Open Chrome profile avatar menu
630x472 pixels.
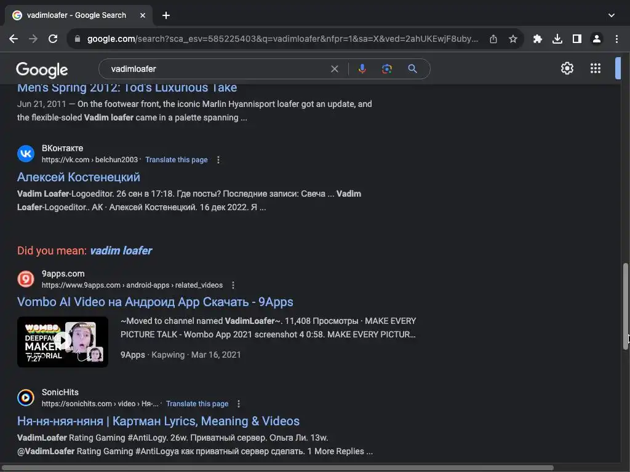point(597,39)
